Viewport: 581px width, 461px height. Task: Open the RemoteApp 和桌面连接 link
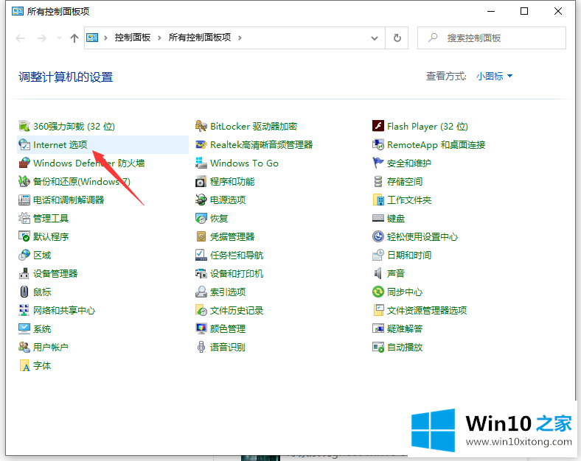click(x=436, y=145)
